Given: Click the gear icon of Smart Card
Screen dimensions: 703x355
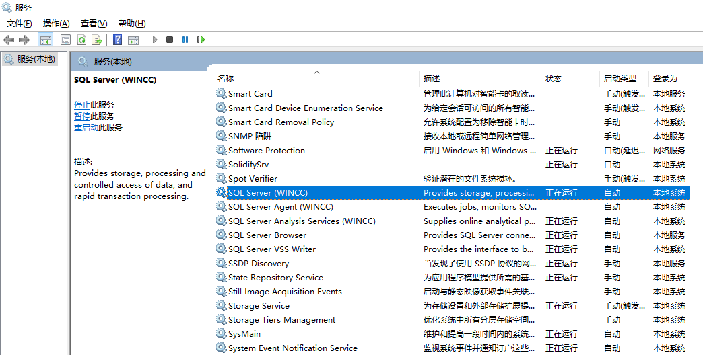Looking at the screenshot, I should pyautogui.click(x=221, y=93).
